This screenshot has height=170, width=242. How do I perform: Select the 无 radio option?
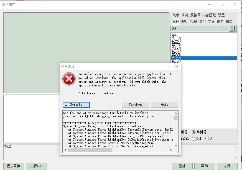point(209,139)
